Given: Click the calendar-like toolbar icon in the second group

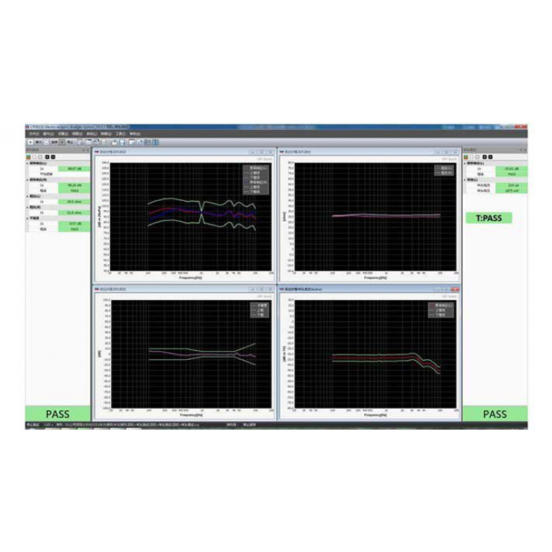Looking at the screenshot, I should coord(89,142).
